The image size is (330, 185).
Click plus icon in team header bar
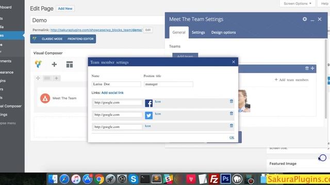[x=312, y=68]
